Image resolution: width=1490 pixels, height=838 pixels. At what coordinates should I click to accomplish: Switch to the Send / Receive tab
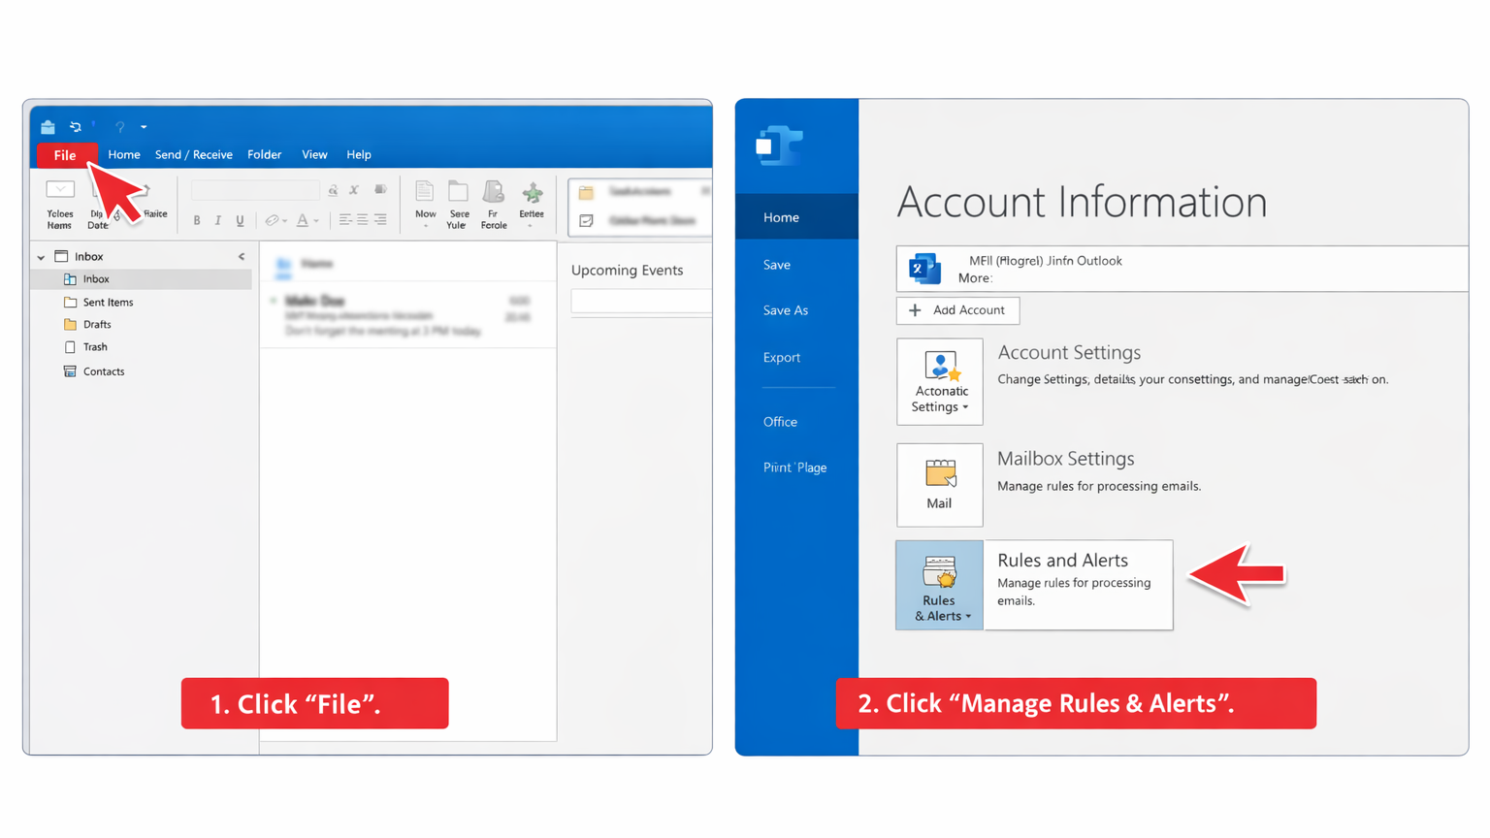point(193,155)
